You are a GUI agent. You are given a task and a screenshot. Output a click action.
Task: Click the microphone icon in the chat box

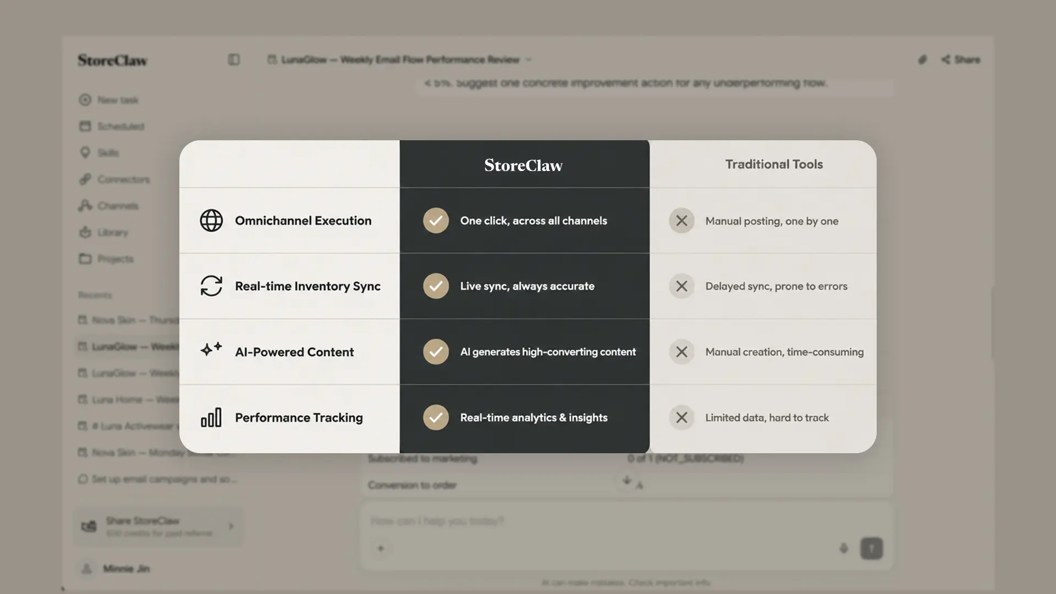pyautogui.click(x=844, y=548)
